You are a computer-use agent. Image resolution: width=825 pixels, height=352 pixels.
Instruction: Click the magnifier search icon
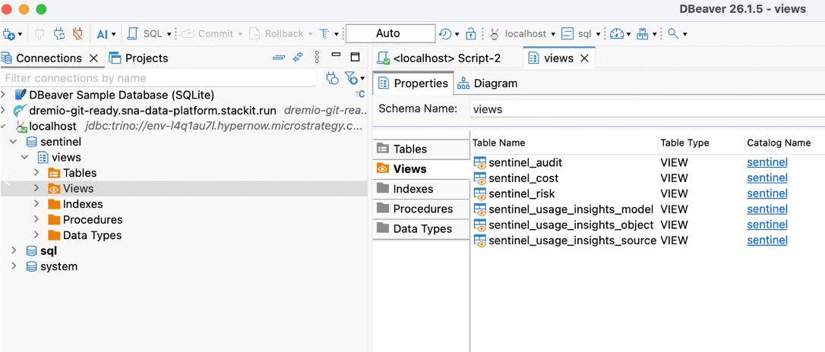[x=673, y=34]
